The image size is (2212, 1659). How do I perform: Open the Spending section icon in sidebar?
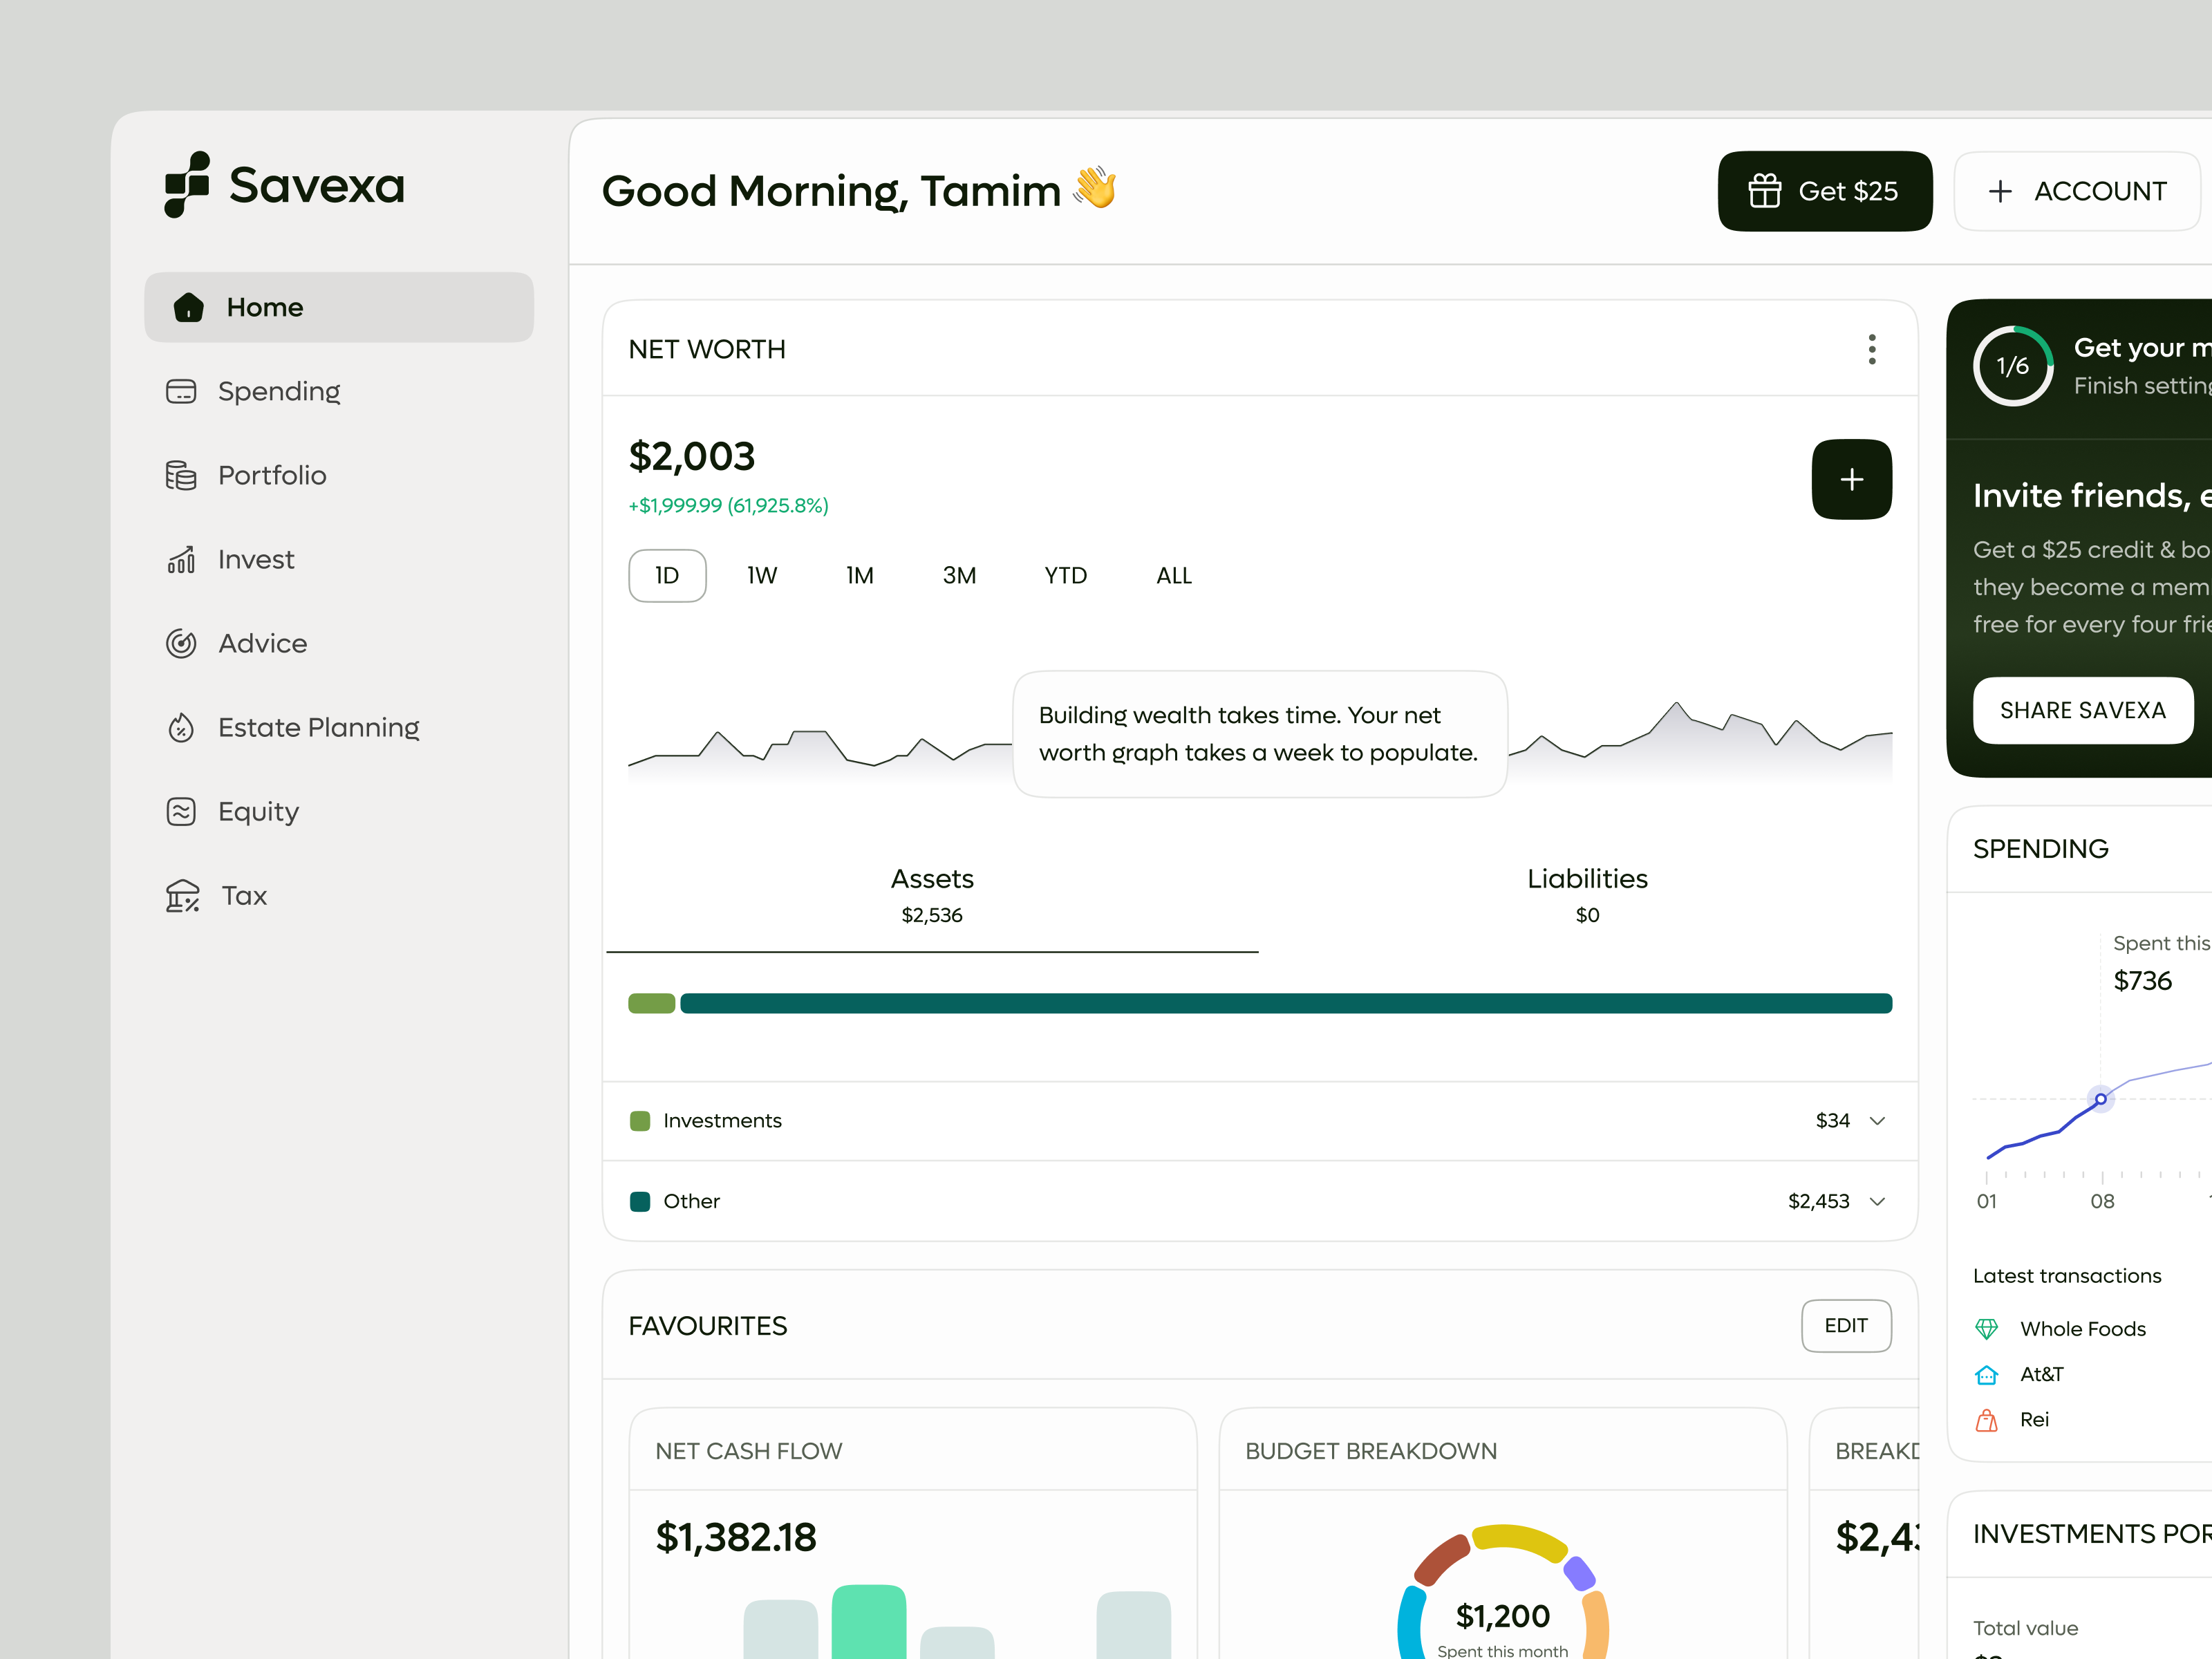(181, 391)
